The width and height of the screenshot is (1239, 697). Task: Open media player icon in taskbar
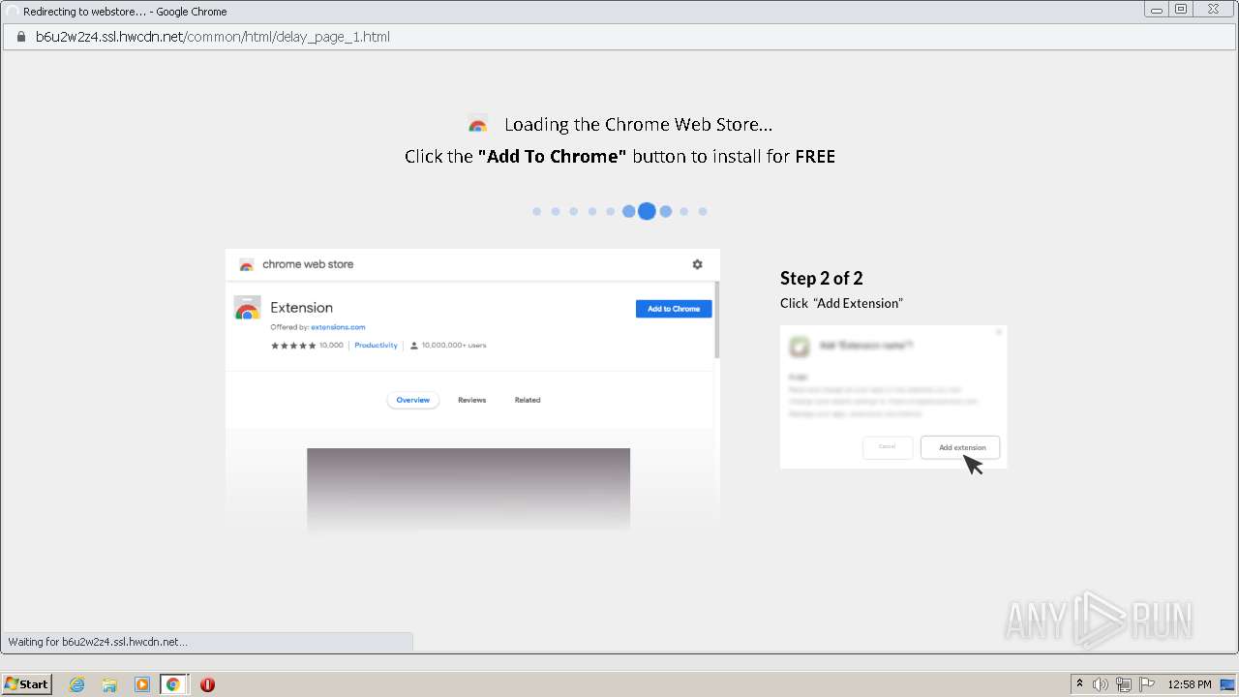point(142,684)
